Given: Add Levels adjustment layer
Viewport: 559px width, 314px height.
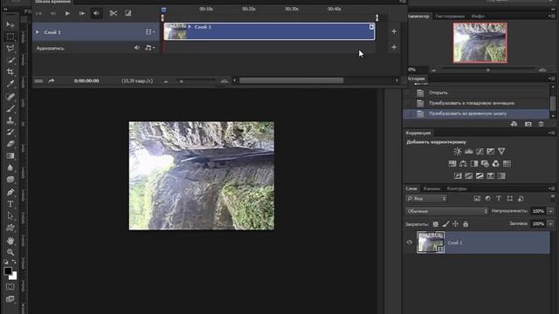Looking at the screenshot, I should (x=468, y=151).
